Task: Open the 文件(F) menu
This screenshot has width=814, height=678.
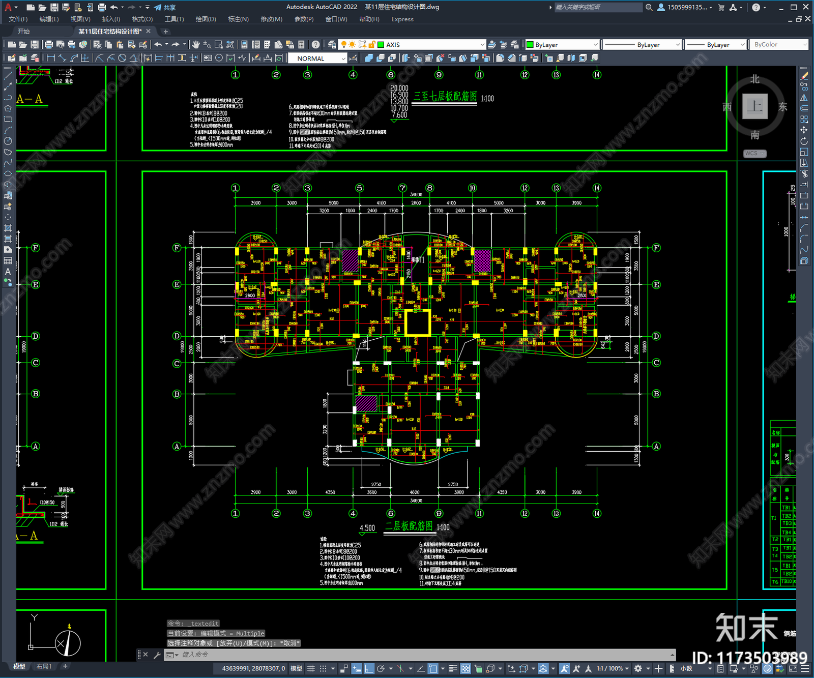Action: pyautogui.click(x=18, y=19)
